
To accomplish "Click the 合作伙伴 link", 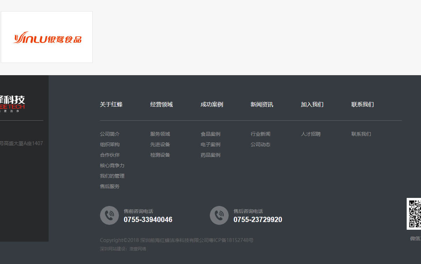I will tap(109, 155).
